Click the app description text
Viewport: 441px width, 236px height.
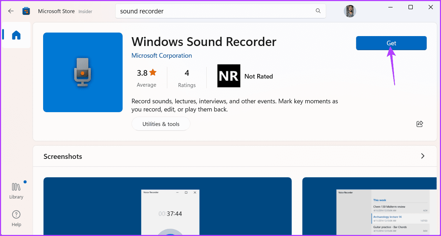point(235,105)
